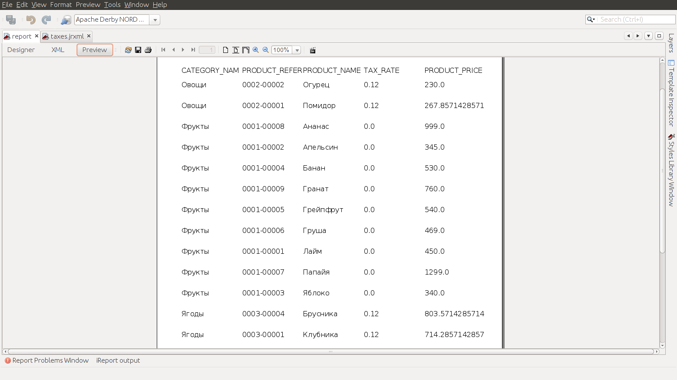
Task: Click the product reference 0003-00001
Action: click(263, 334)
